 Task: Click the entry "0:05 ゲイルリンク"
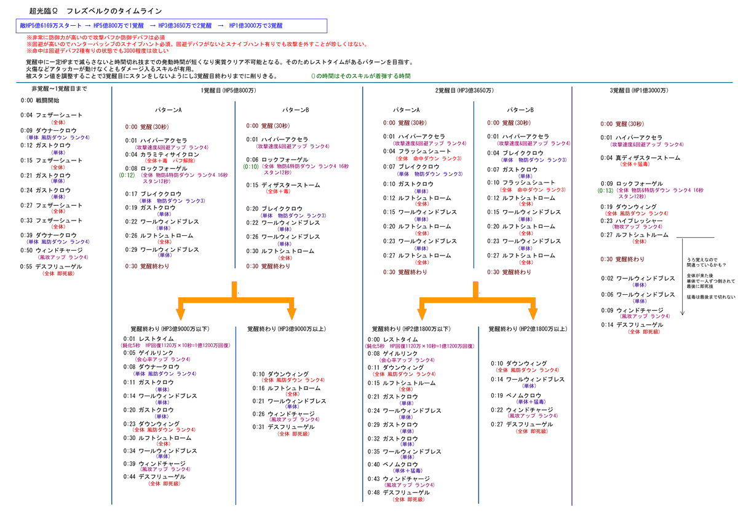(149, 353)
